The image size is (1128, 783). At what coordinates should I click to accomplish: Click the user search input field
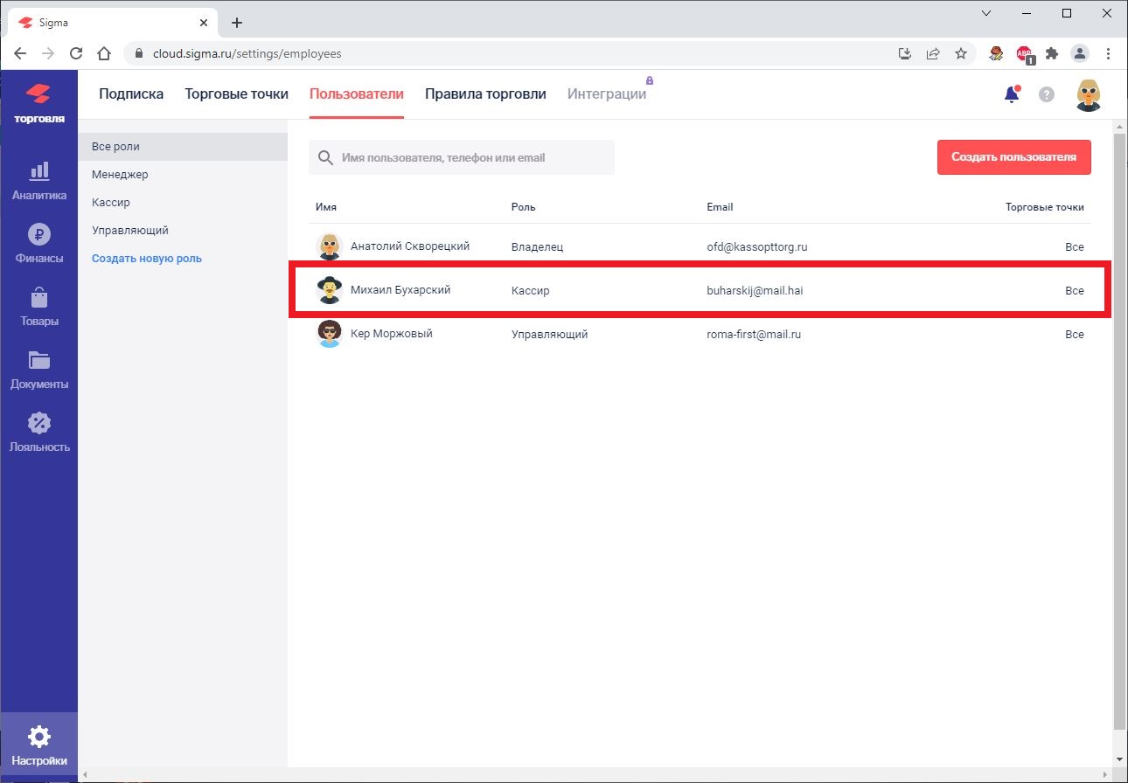coord(472,158)
